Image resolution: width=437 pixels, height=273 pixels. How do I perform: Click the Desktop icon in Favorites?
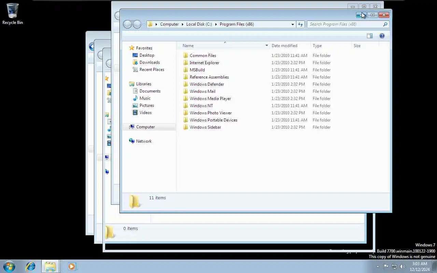click(135, 55)
